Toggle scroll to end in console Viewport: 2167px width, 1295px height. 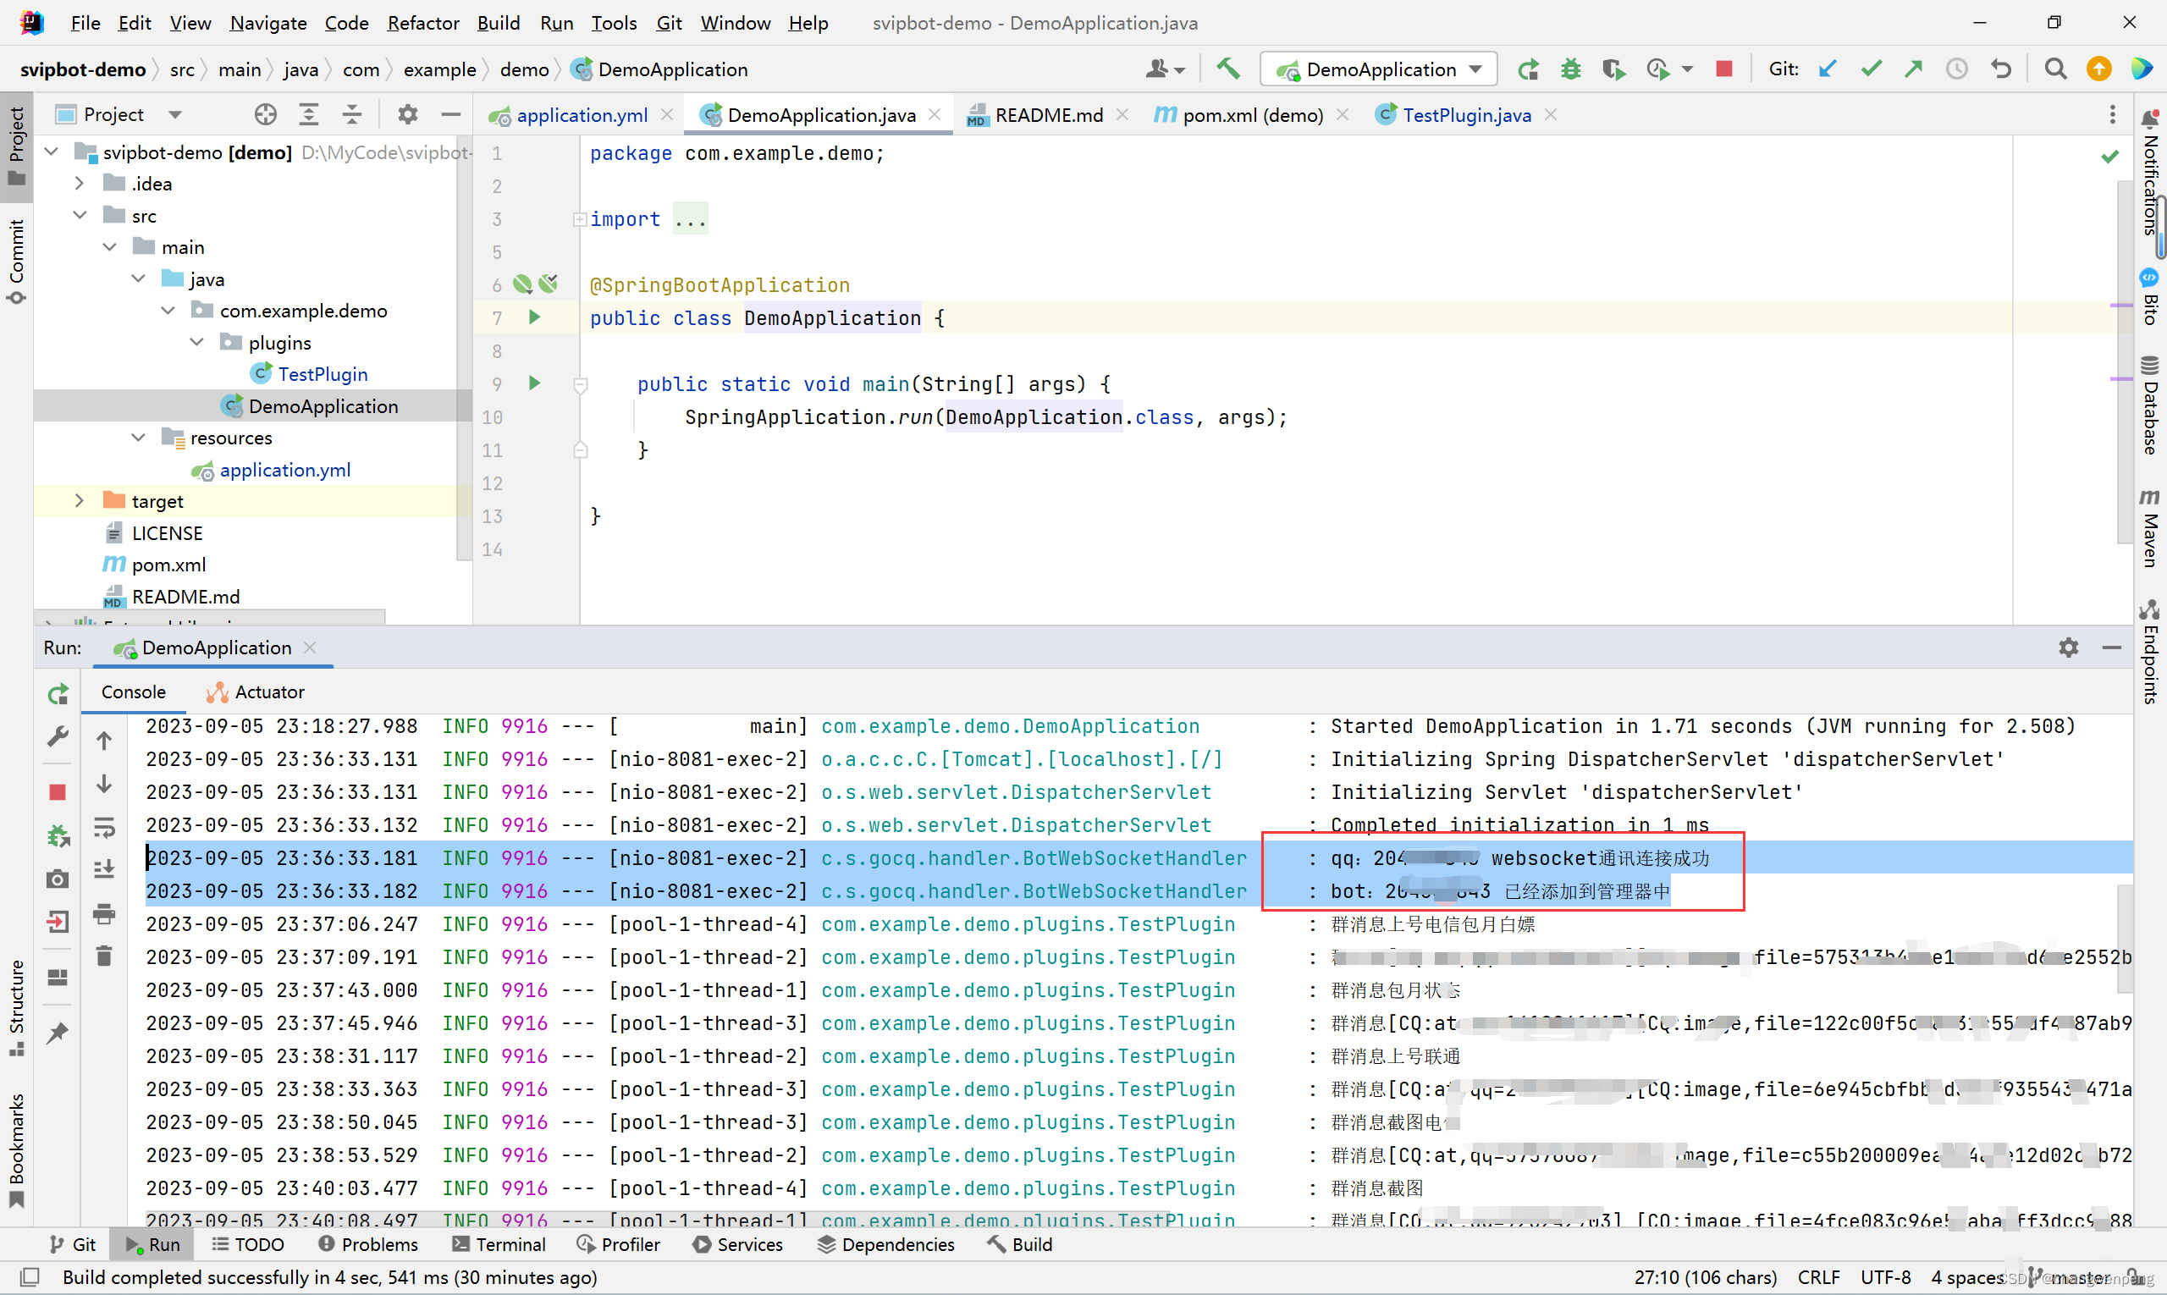(x=104, y=869)
